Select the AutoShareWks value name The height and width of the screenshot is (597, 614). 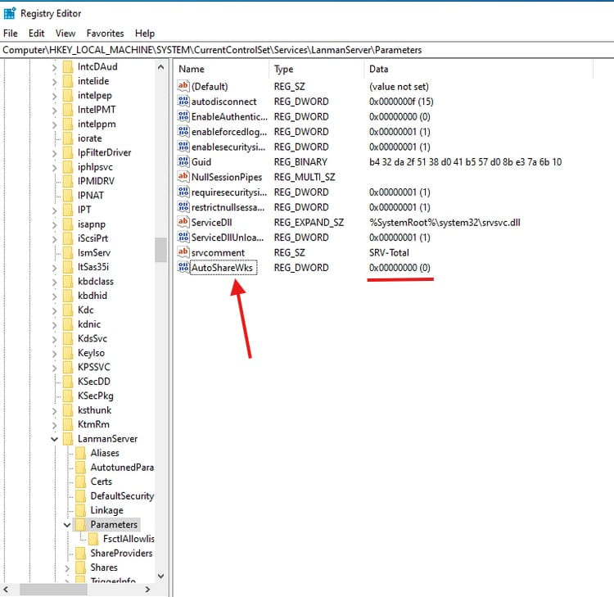pyautogui.click(x=223, y=268)
